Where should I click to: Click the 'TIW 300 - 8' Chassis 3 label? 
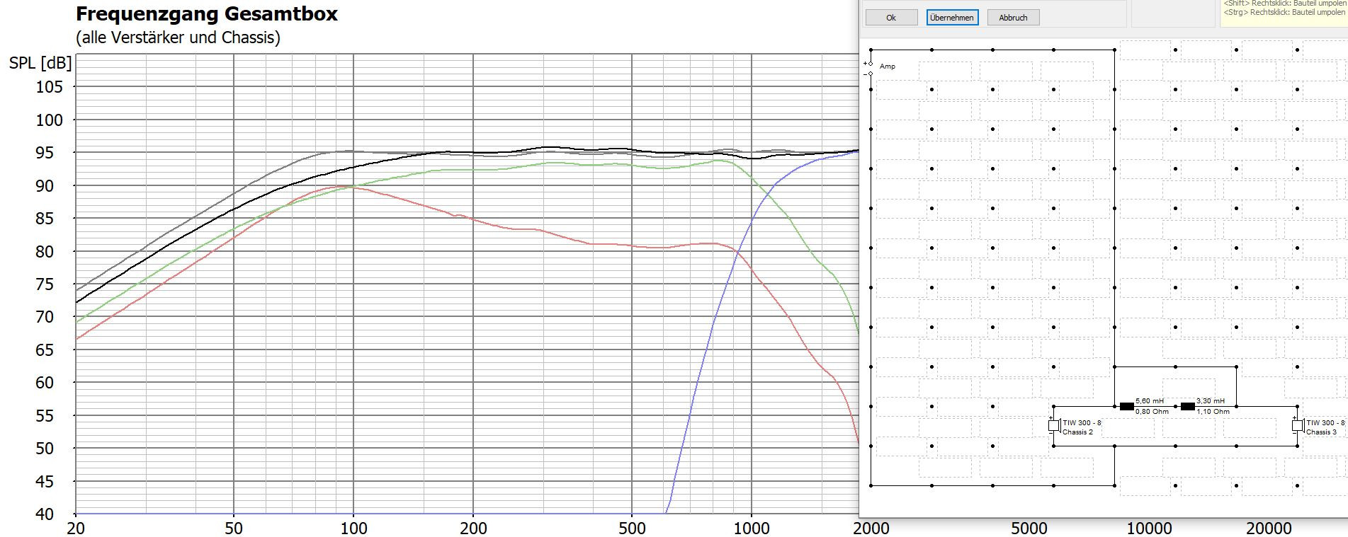(1325, 423)
